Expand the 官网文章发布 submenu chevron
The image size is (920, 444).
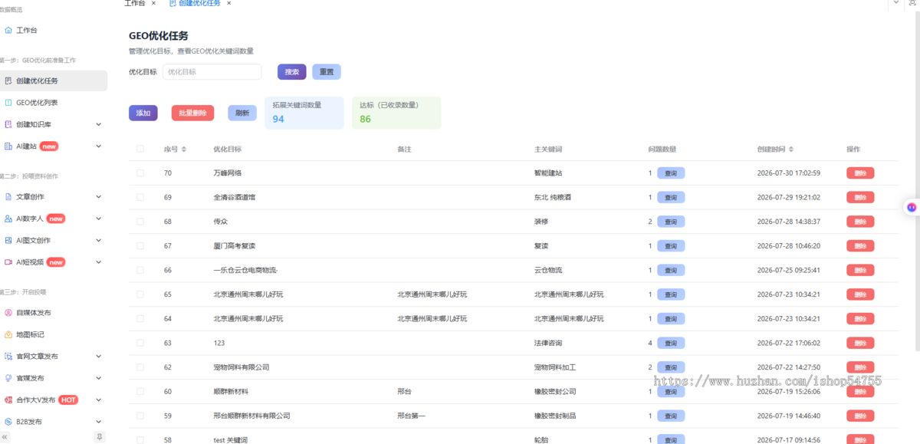point(98,356)
